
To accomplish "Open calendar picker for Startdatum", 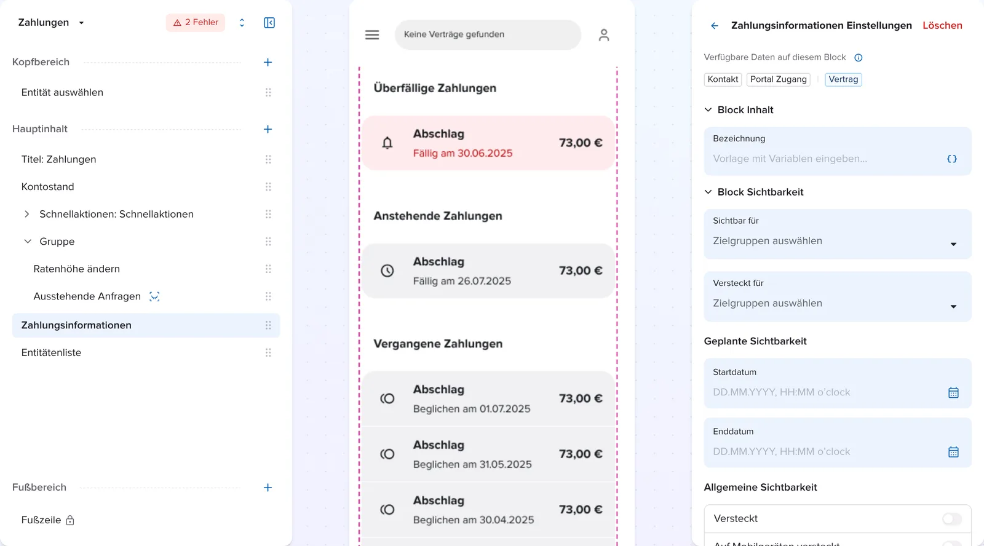I will pyautogui.click(x=954, y=393).
